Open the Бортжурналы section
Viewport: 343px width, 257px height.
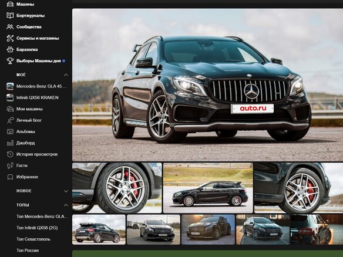31,15
